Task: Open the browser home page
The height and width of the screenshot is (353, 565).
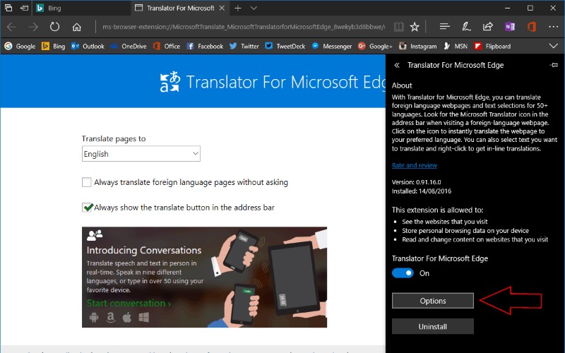Action: click(x=76, y=27)
